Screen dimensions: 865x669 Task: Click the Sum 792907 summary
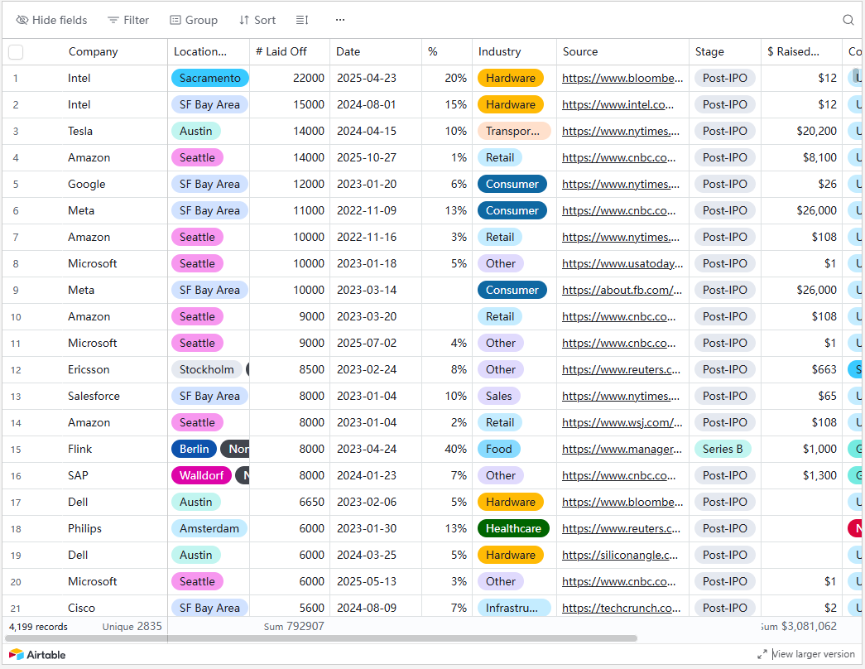pos(294,627)
